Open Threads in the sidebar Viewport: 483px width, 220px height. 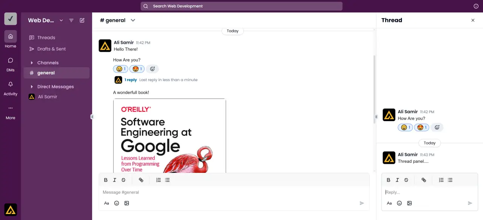click(x=46, y=38)
